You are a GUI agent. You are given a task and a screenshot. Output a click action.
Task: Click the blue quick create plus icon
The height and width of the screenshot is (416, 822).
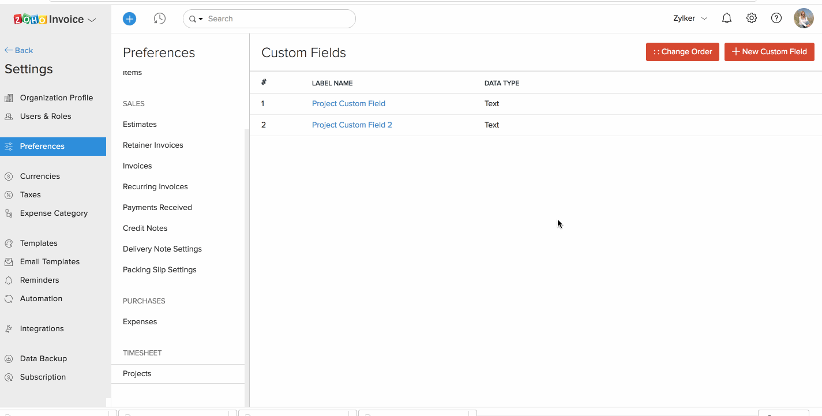click(130, 19)
